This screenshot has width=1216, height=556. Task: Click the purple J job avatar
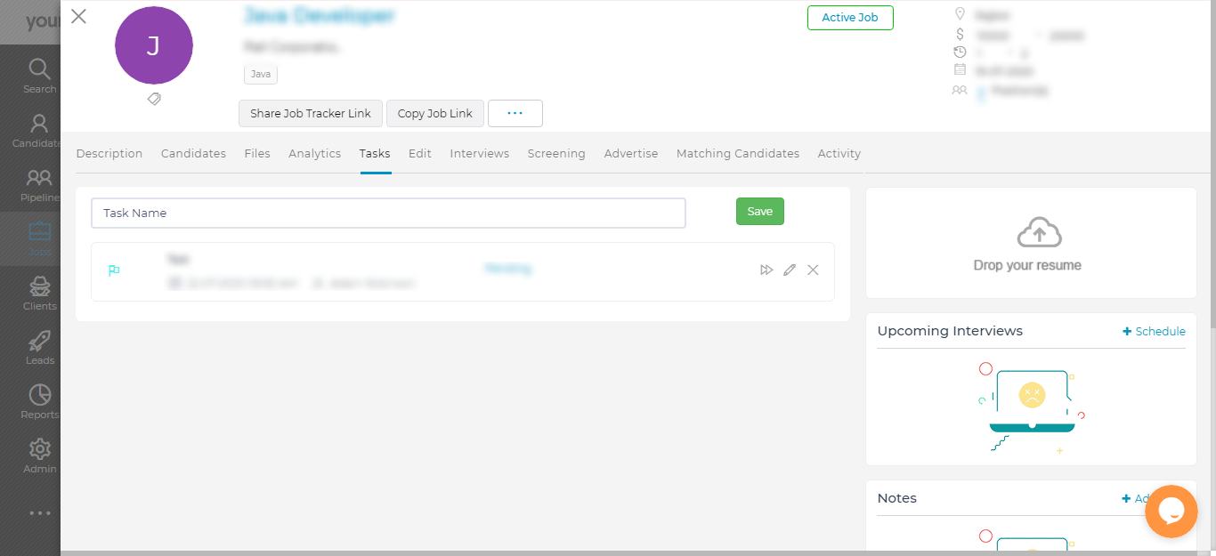(154, 46)
